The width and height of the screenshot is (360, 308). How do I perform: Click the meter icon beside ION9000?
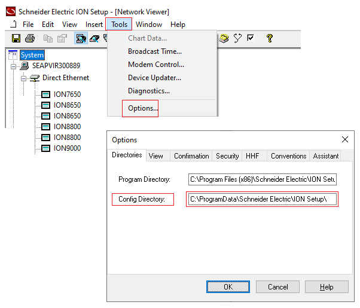[45, 148]
